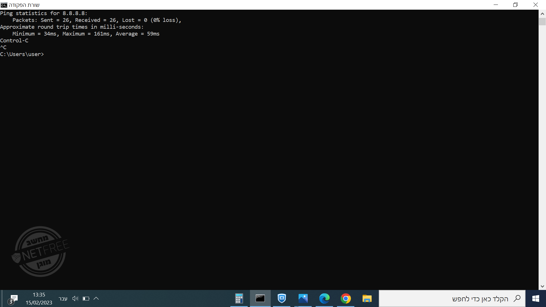Viewport: 546px width, 307px height.
Task: Switch the Hebrew input language indicator
Action: coord(63,298)
